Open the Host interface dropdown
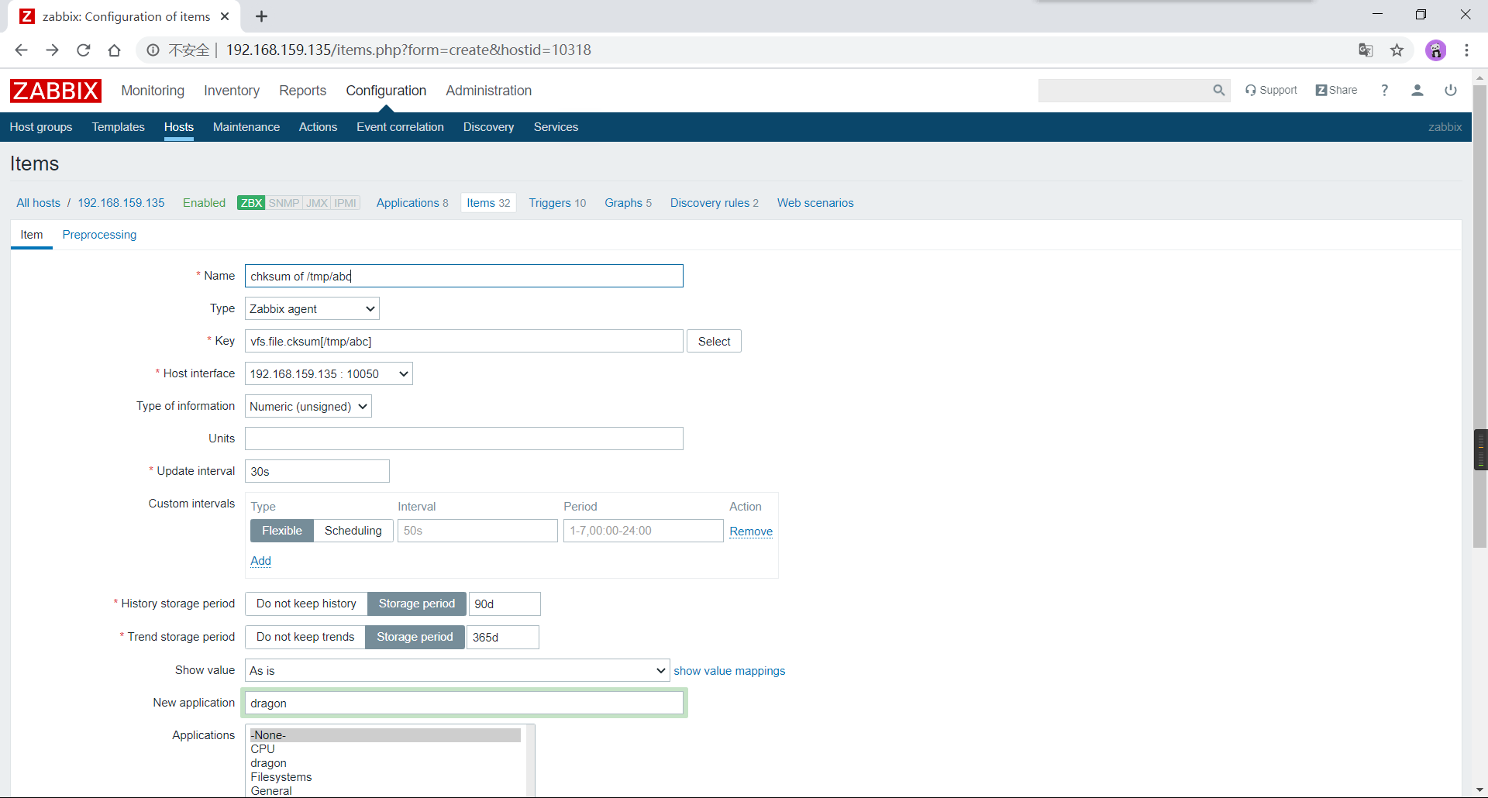 click(329, 374)
